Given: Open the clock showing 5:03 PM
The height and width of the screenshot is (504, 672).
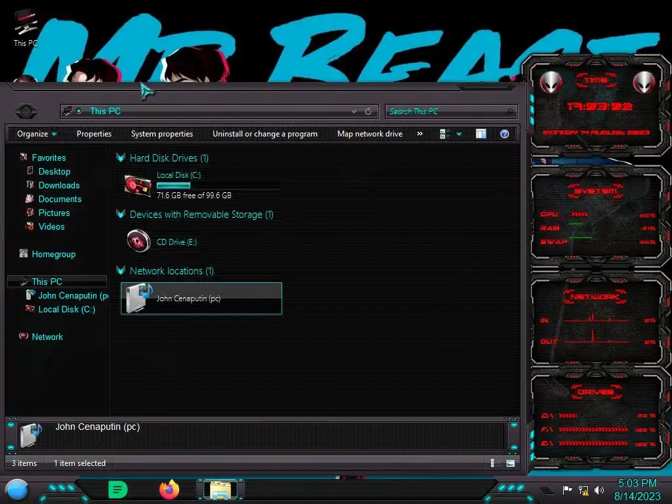Looking at the screenshot, I should click(x=637, y=484).
